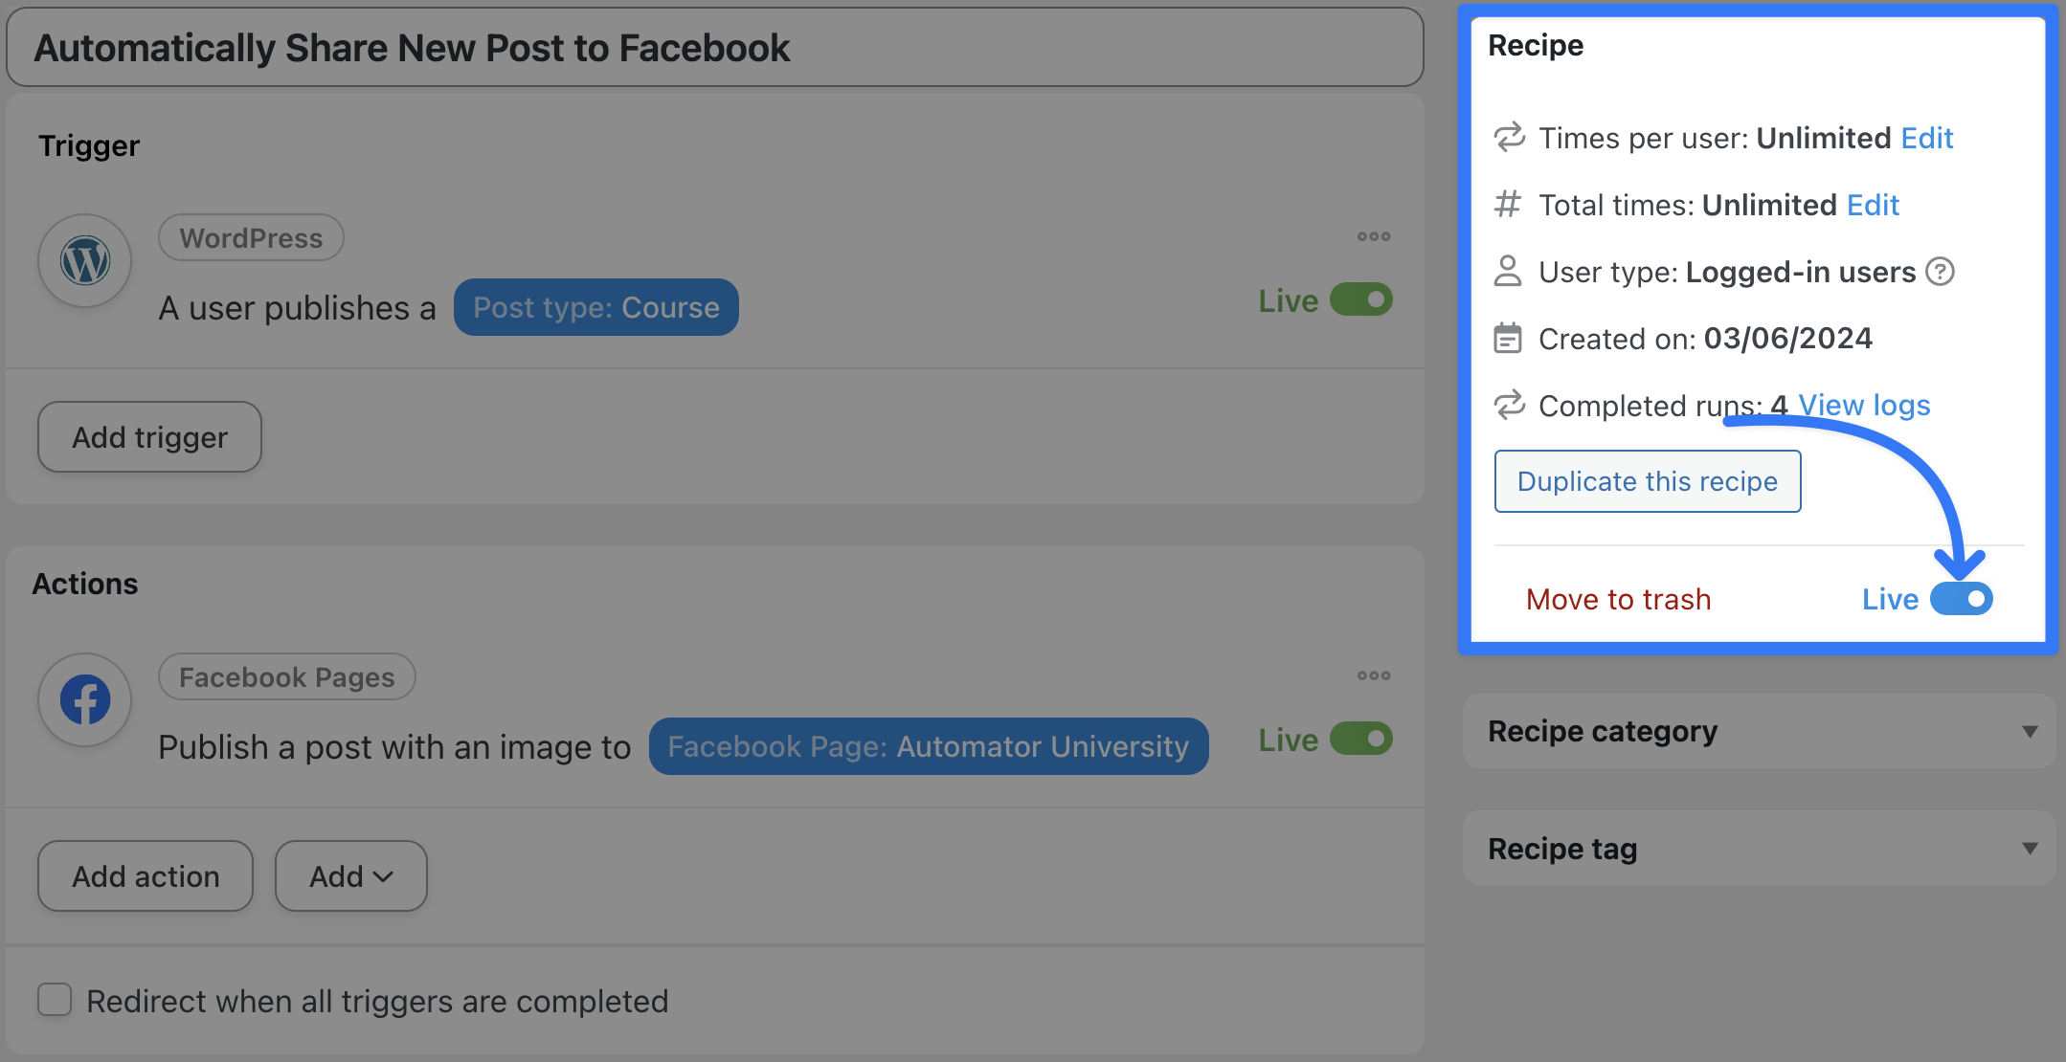
Task: Click the WordPress logo icon in trigger
Action: pyautogui.click(x=85, y=260)
